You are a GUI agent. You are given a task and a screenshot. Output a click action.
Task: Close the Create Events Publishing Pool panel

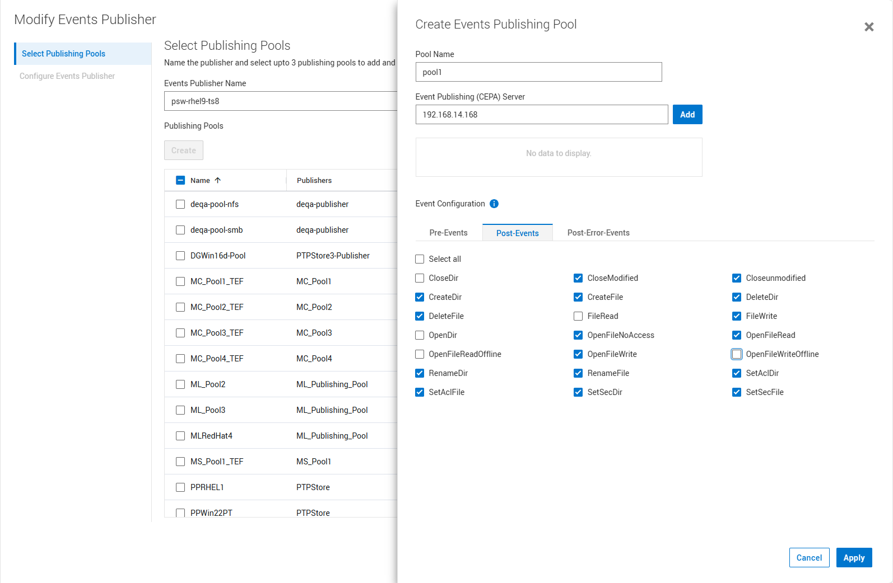869,27
